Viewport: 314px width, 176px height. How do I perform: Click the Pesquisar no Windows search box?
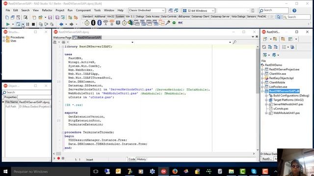[x=51, y=172]
